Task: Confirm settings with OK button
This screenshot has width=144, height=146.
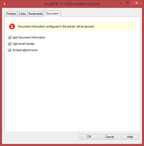Action: coord(89,137)
